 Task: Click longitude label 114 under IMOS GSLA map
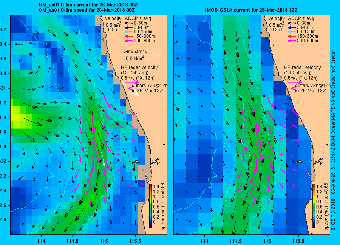click(x=204, y=241)
